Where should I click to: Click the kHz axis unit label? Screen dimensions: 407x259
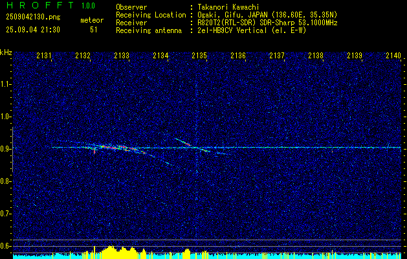(6, 52)
